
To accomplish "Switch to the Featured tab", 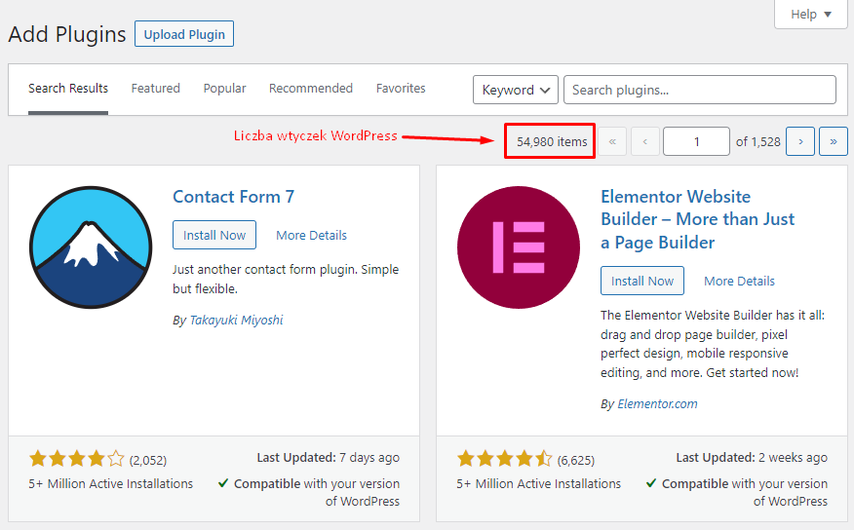I will [x=155, y=88].
